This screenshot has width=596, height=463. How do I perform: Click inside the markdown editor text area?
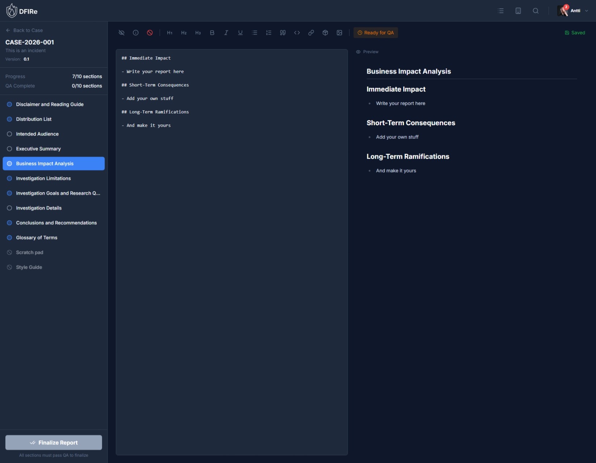232,253
